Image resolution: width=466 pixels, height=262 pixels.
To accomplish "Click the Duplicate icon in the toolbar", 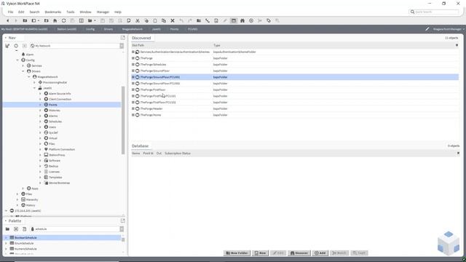I will point(164,21).
